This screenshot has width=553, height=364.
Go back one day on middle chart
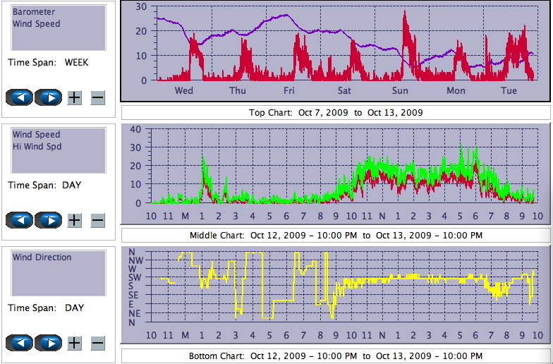point(20,220)
